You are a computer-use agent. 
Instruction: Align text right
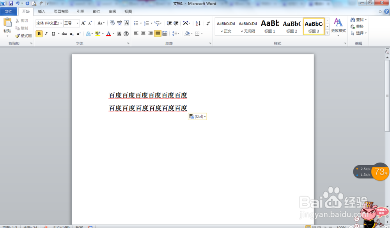tap(151, 34)
